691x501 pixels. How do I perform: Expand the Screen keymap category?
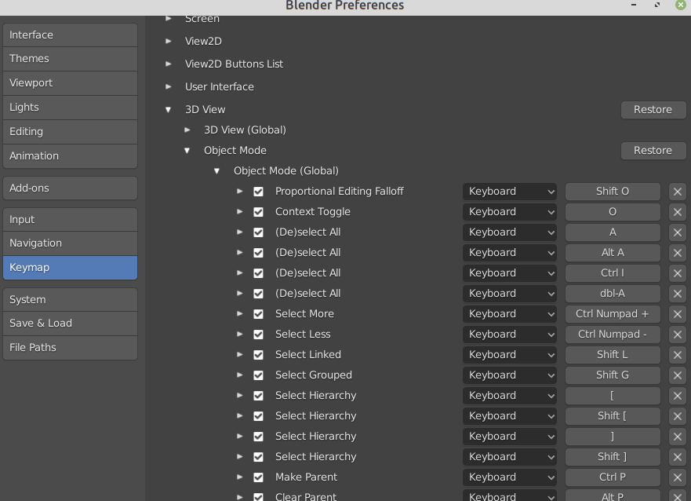tap(169, 18)
